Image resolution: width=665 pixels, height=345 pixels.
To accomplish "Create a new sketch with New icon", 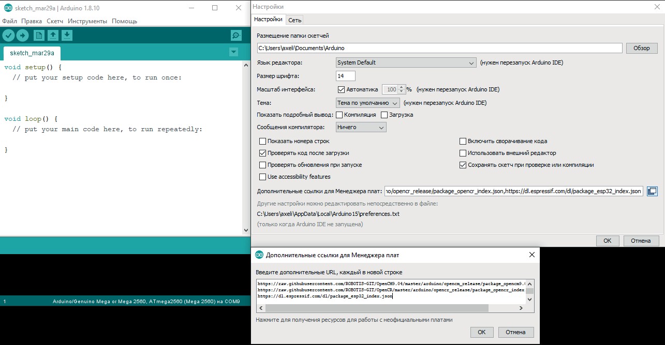I will (39, 35).
